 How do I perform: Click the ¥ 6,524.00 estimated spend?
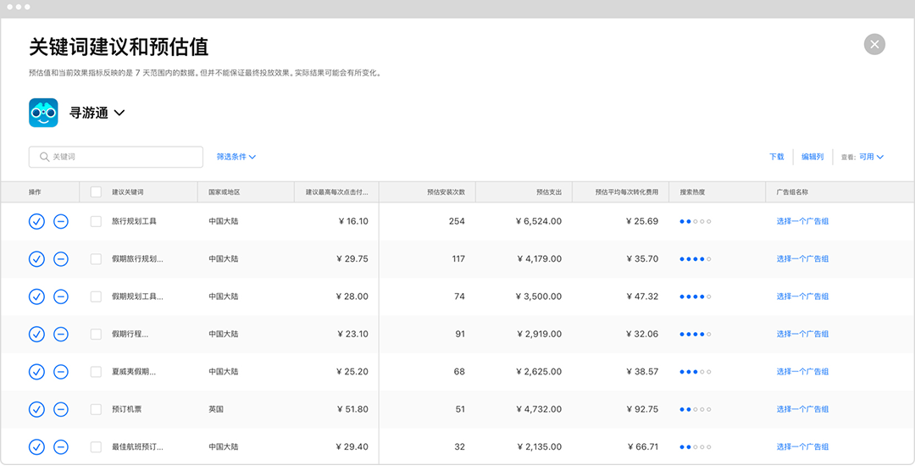(x=539, y=221)
